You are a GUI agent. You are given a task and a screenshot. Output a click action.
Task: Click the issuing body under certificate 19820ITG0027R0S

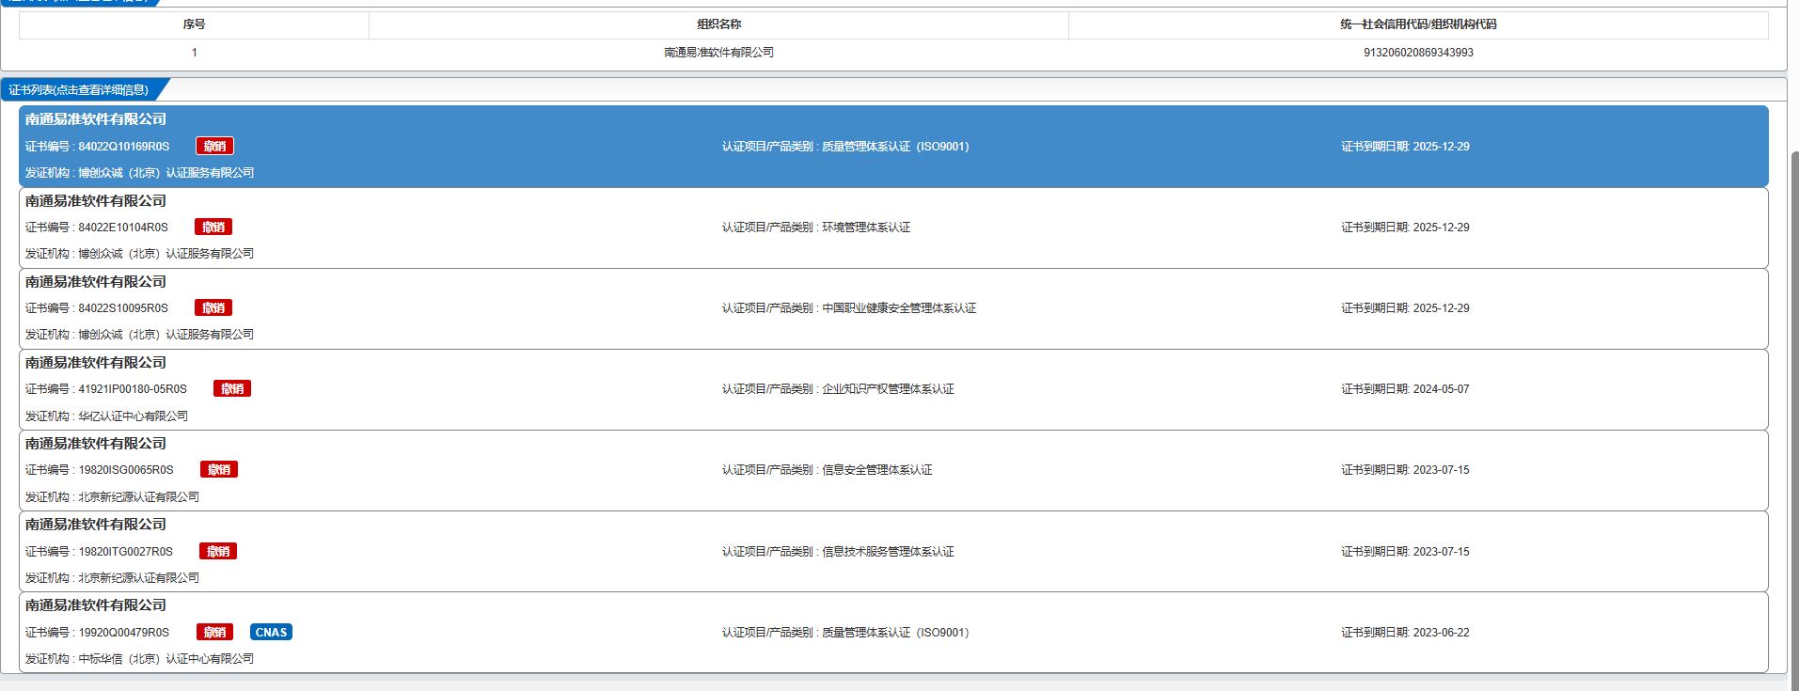tap(138, 578)
